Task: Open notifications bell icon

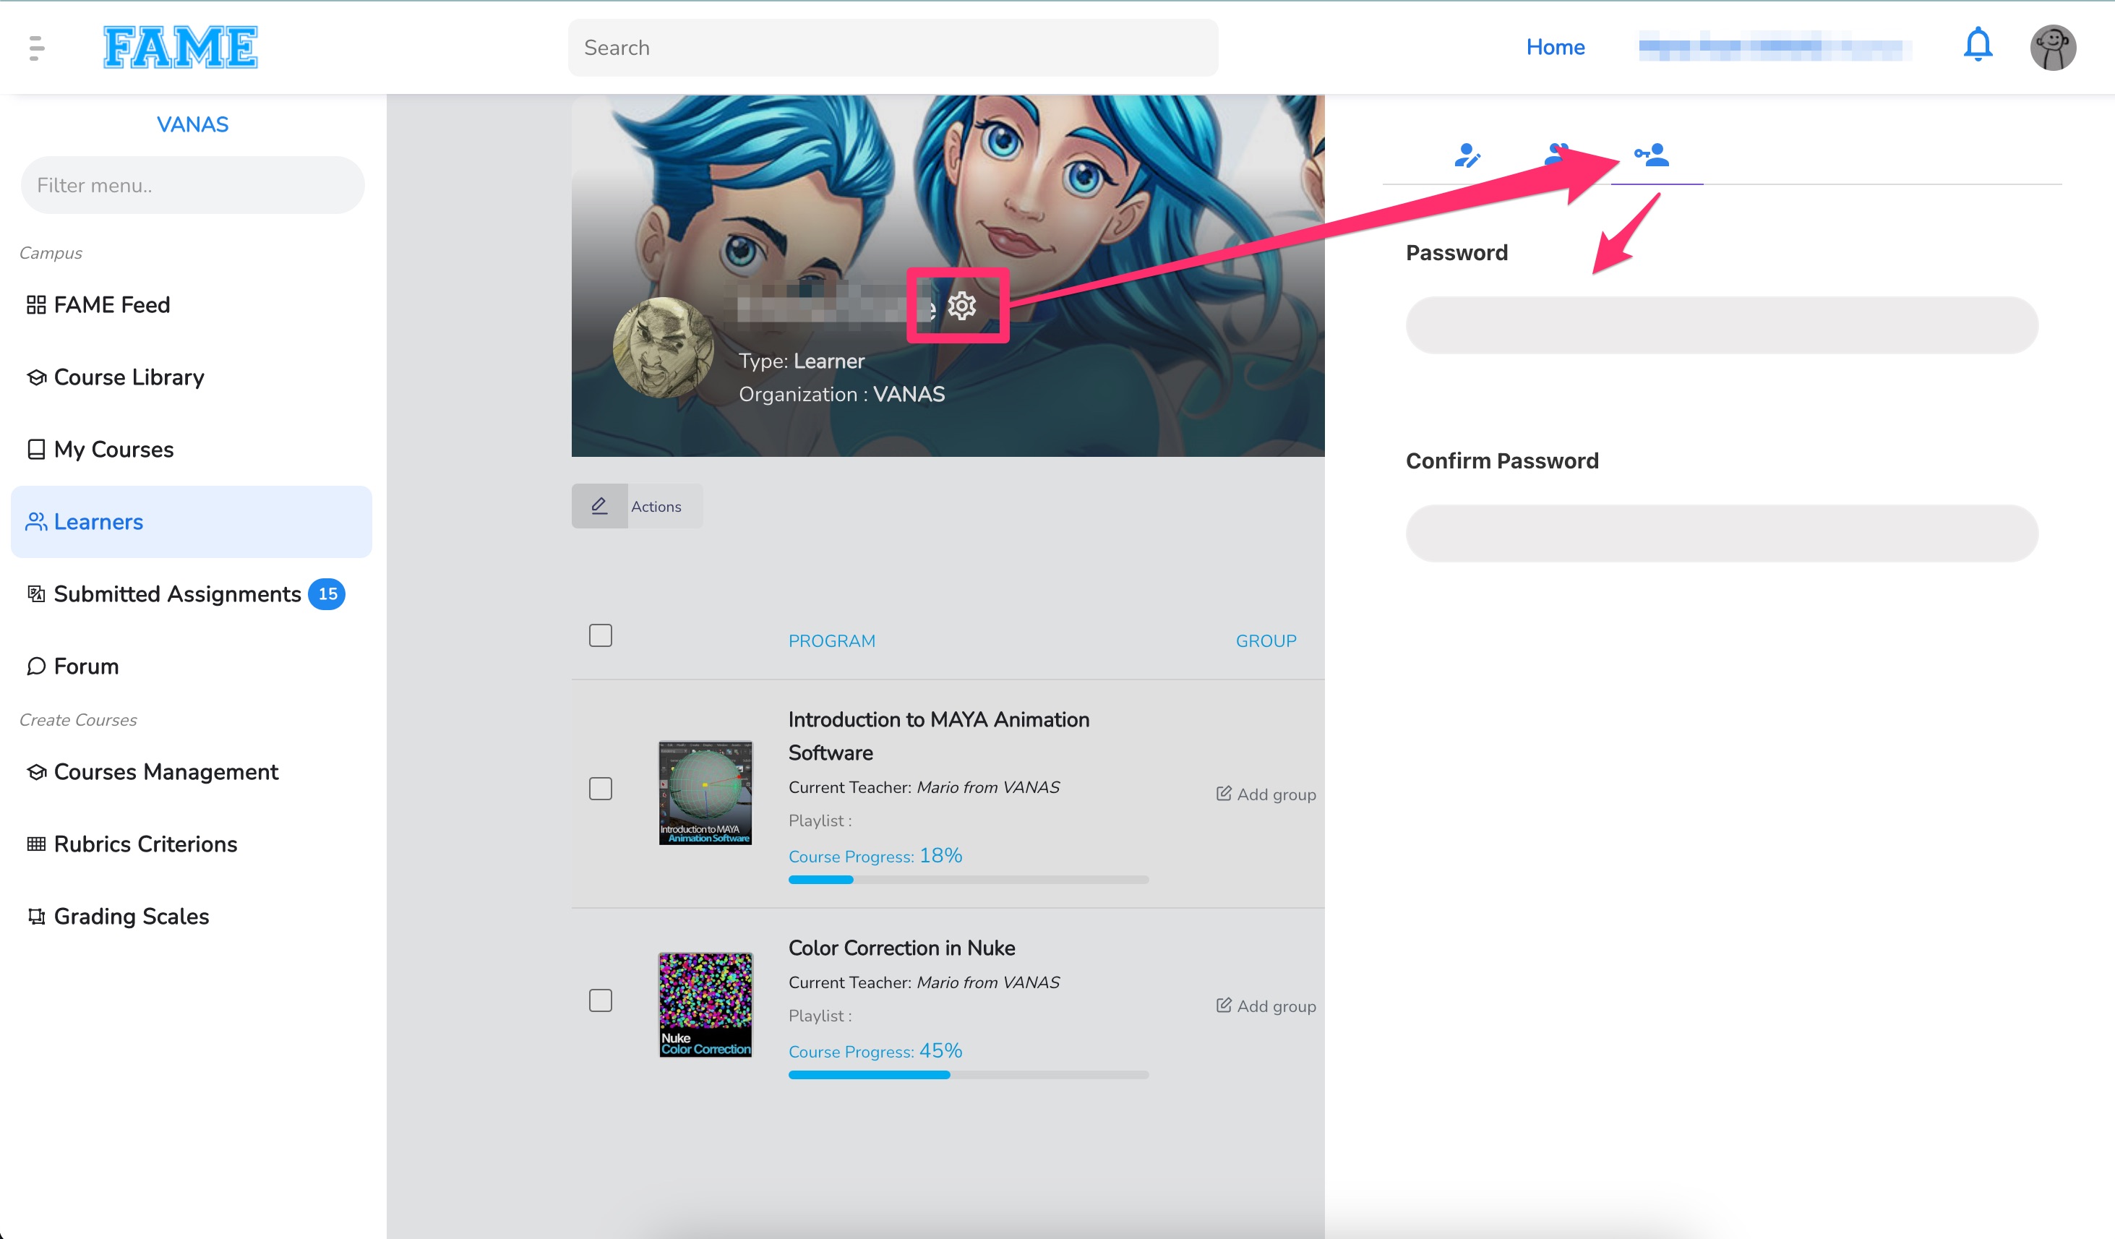Action: [x=1978, y=46]
